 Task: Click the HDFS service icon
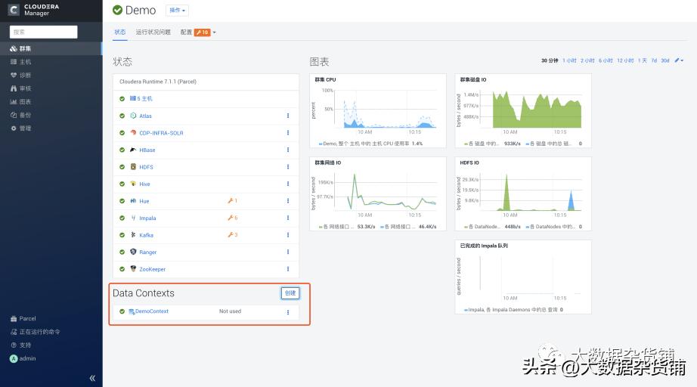click(133, 166)
